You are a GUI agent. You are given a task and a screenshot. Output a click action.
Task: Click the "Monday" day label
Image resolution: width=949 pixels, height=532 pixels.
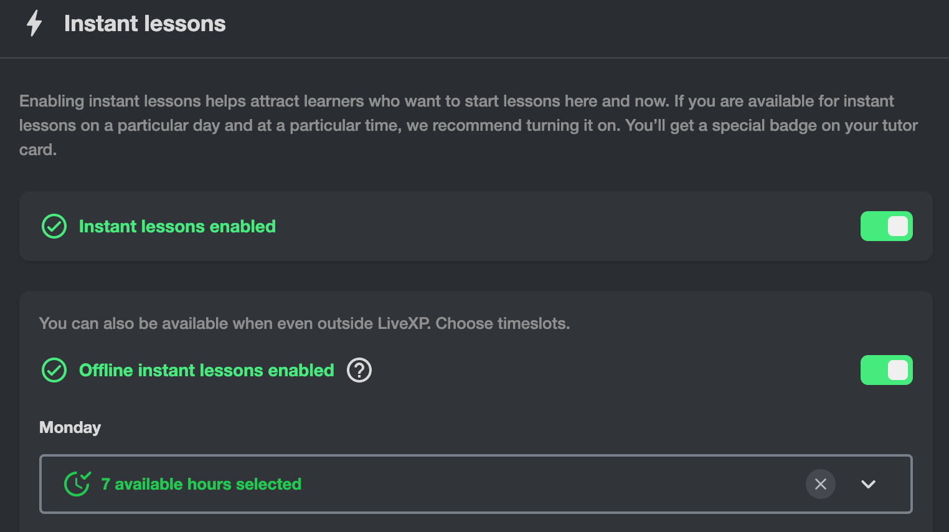click(x=70, y=427)
